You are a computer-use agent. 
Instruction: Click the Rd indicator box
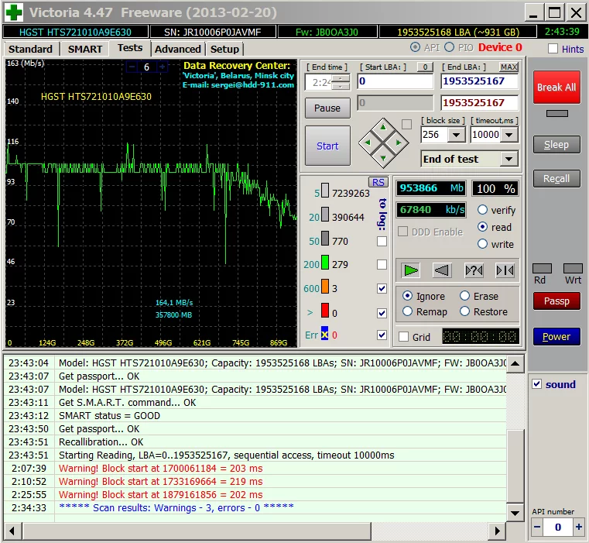tap(542, 269)
